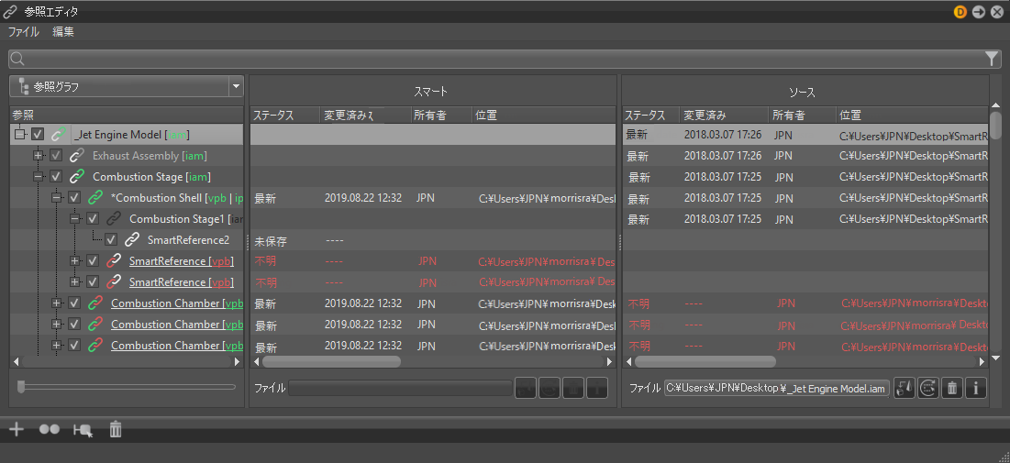
Task: Toggle the _Jet Engine Model checkbox
Action: [38, 135]
